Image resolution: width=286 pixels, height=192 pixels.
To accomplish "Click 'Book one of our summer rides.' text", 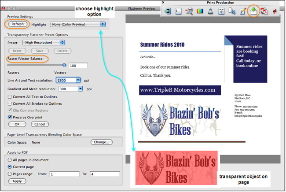I will tap(165, 67).
